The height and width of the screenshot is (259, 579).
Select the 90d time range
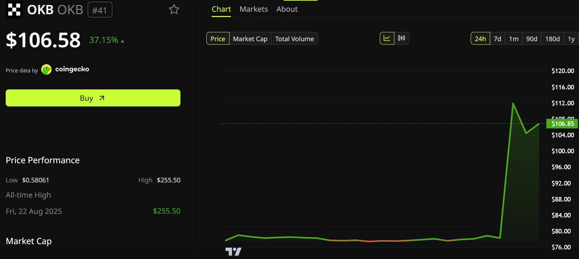pyautogui.click(x=532, y=39)
